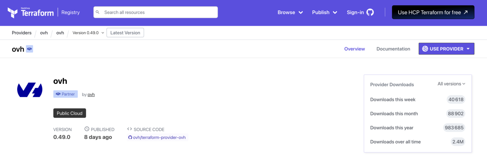Expand the Version 0.49.0 selector
Viewport: 487px width, 158px height.
pos(88,33)
